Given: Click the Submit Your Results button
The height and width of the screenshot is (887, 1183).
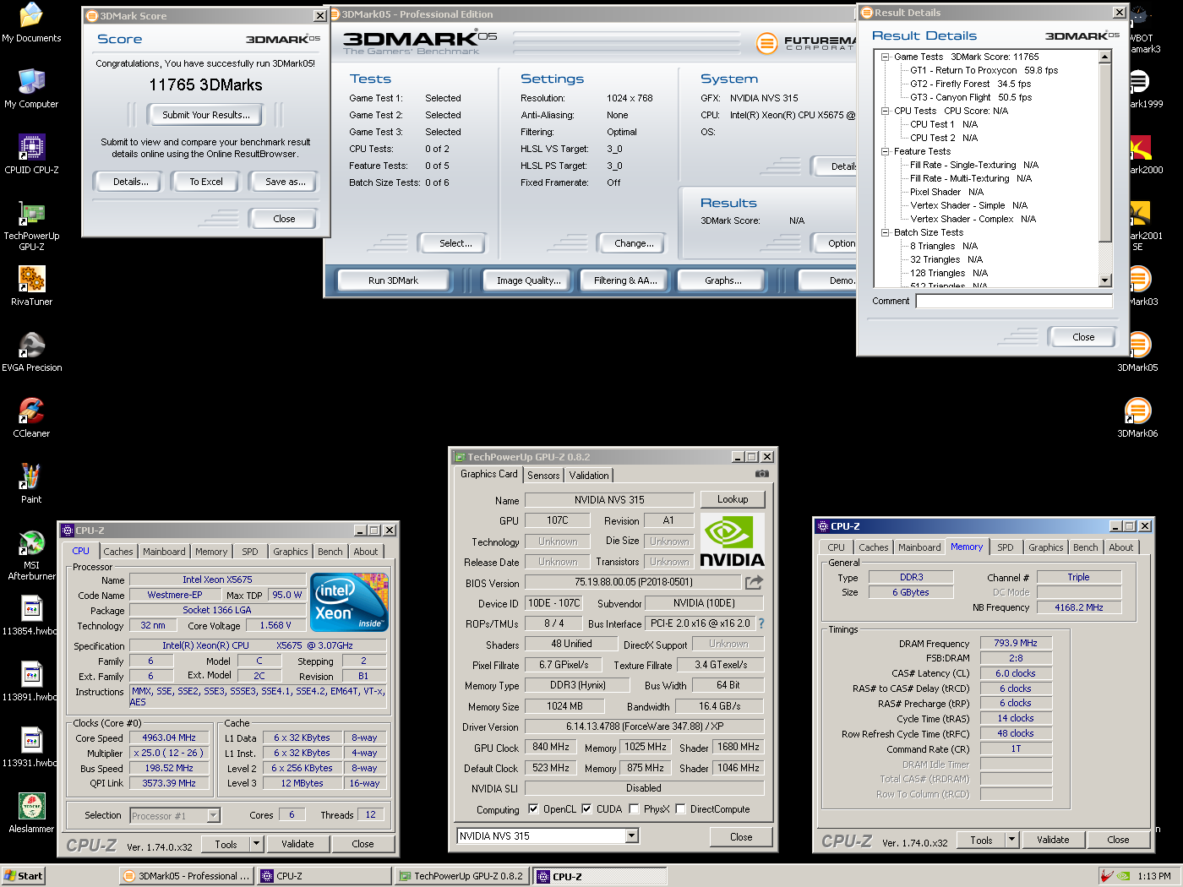Looking at the screenshot, I should point(206,115).
